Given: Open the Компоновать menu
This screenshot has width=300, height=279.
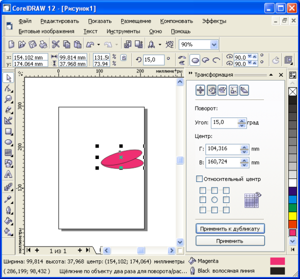Looking at the screenshot, I should coord(176,21).
